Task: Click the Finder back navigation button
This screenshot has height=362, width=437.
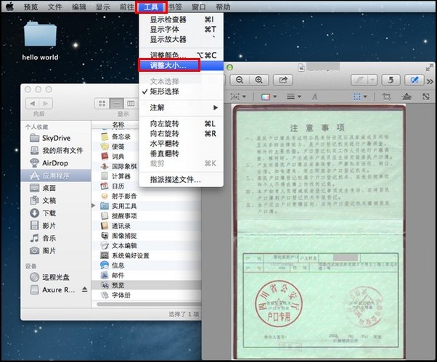Action: tap(31, 104)
